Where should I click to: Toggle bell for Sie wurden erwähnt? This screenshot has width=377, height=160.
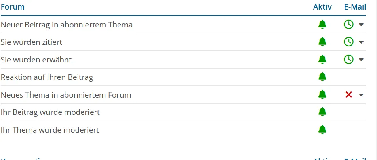coord(322,60)
